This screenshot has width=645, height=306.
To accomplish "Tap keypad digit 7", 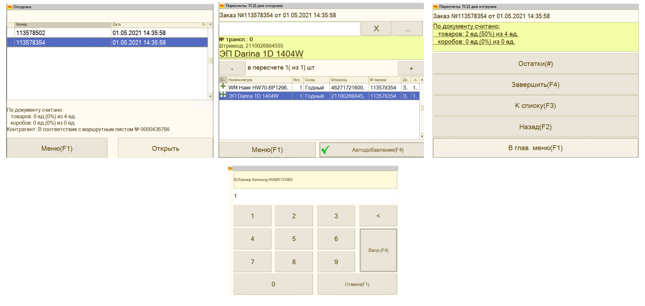I will pyautogui.click(x=252, y=262).
